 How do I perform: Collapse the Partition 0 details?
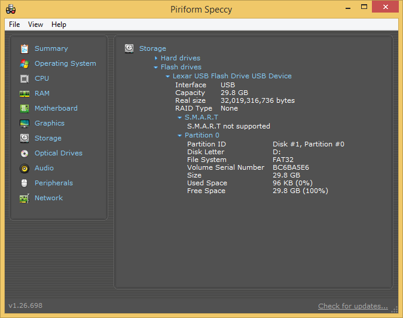179,136
